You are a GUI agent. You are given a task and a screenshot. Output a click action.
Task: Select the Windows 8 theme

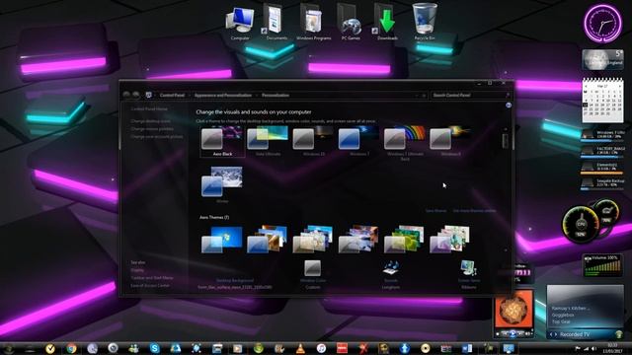coord(450,141)
